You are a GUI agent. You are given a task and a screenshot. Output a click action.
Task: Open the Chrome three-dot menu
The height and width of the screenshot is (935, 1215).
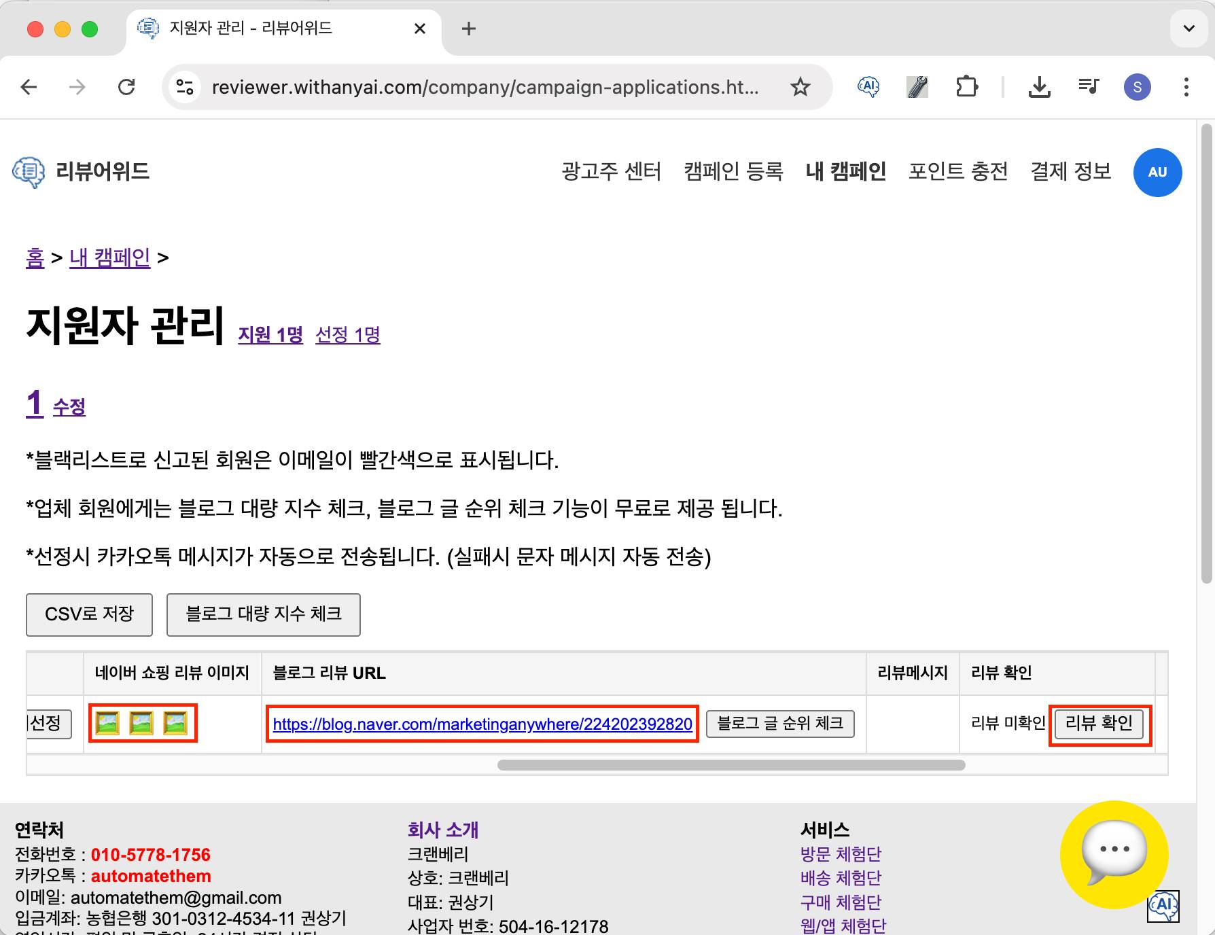tap(1186, 87)
